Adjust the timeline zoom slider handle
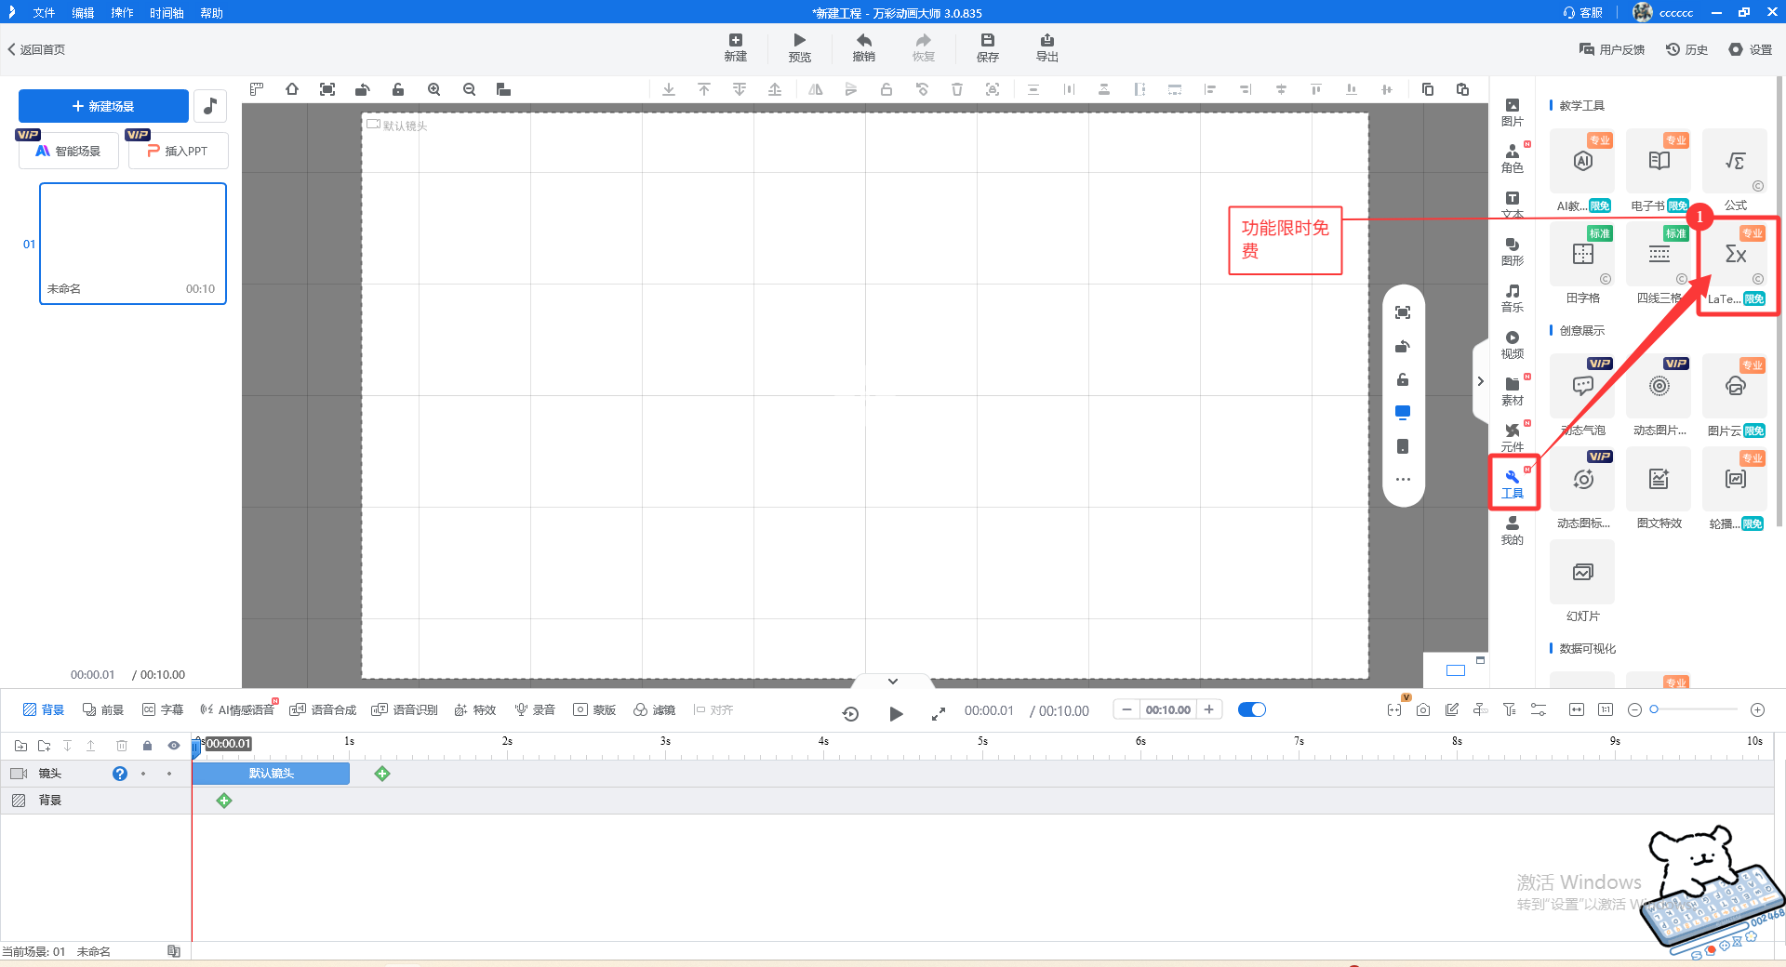This screenshot has width=1786, height=967. (1654, 709)
